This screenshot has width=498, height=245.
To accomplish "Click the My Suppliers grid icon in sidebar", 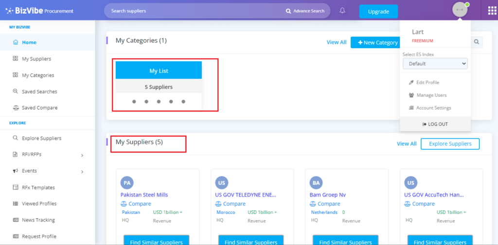I will pyautogui.click(x=15, y=58).
